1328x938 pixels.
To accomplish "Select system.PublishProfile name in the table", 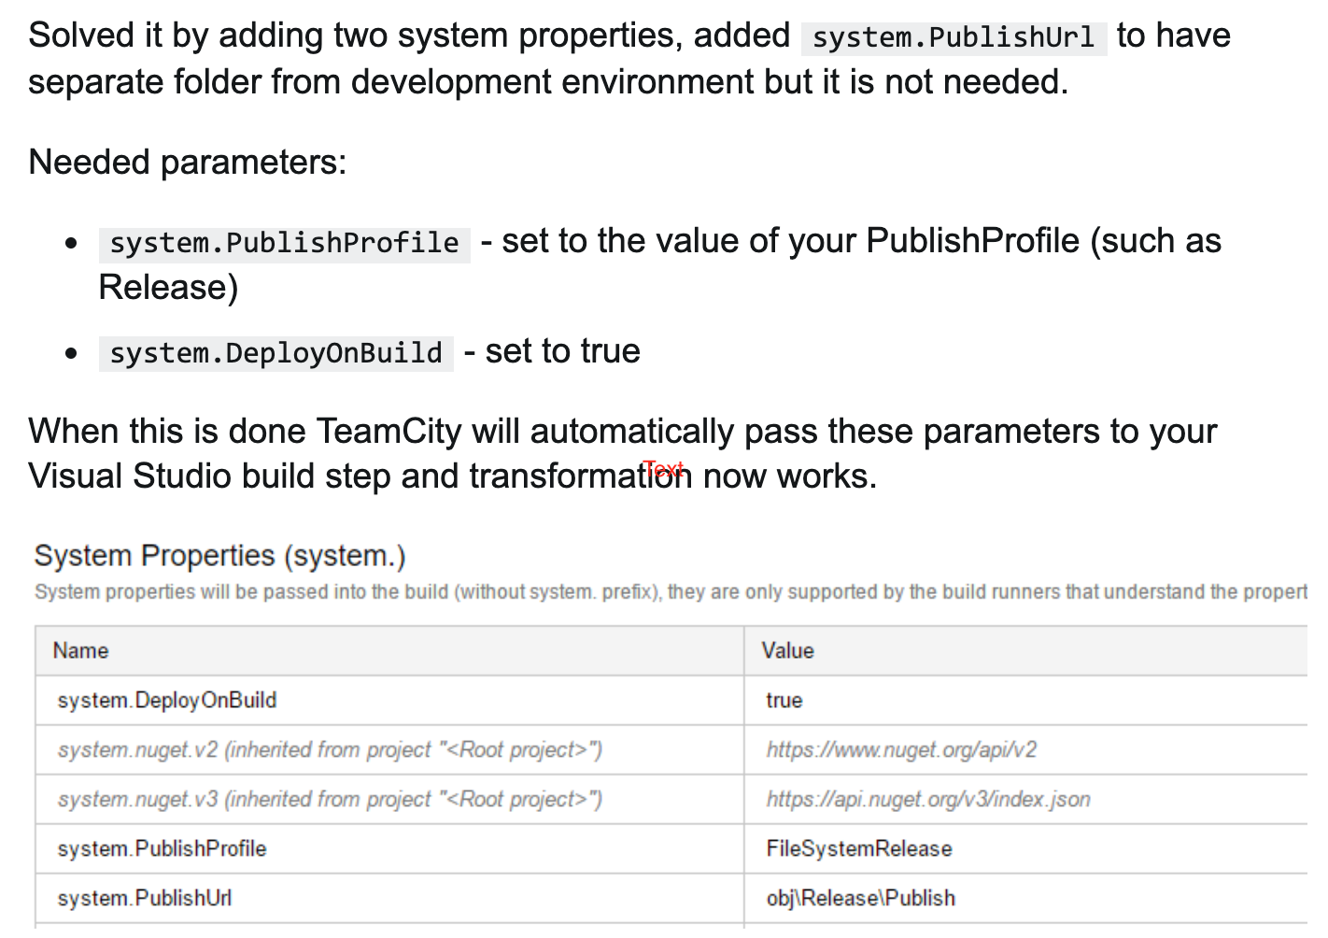I will click(x=162, y=849).
